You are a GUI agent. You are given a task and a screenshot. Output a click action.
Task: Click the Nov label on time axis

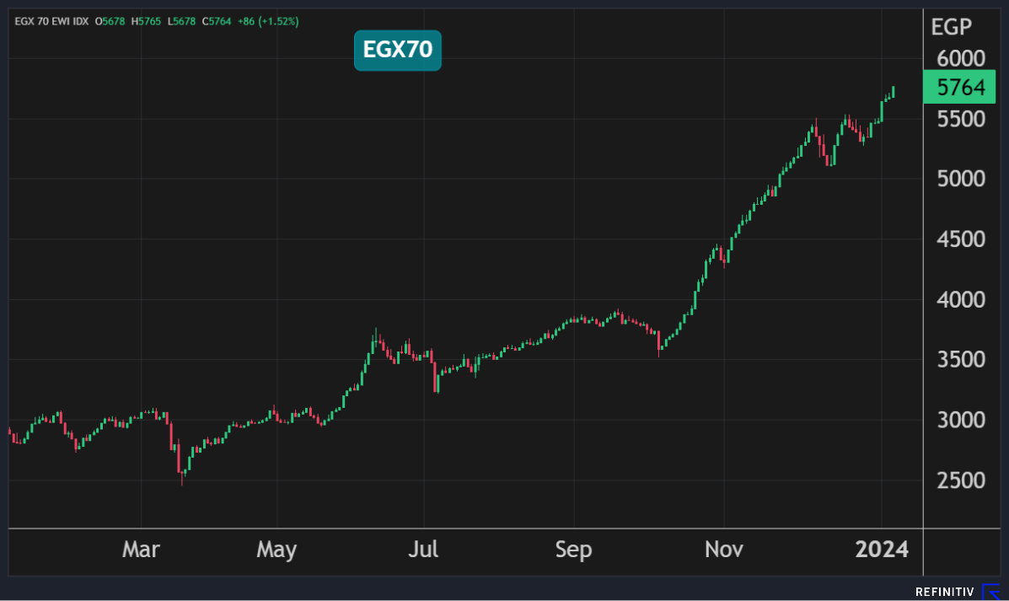723,550
